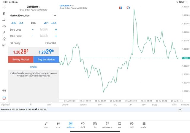The height and width of the screenshot is (133, 190).
Task: Increase Stop Loss with plus button
Action: pos(56,29)
